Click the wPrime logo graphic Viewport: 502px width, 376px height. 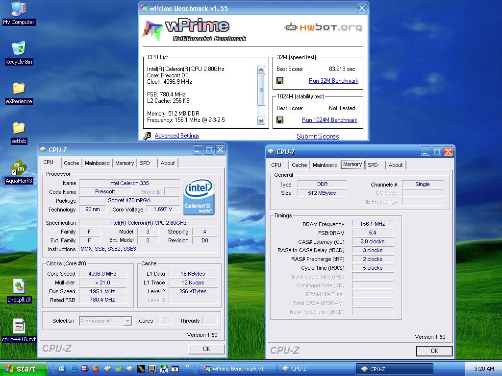pos(195,30)
